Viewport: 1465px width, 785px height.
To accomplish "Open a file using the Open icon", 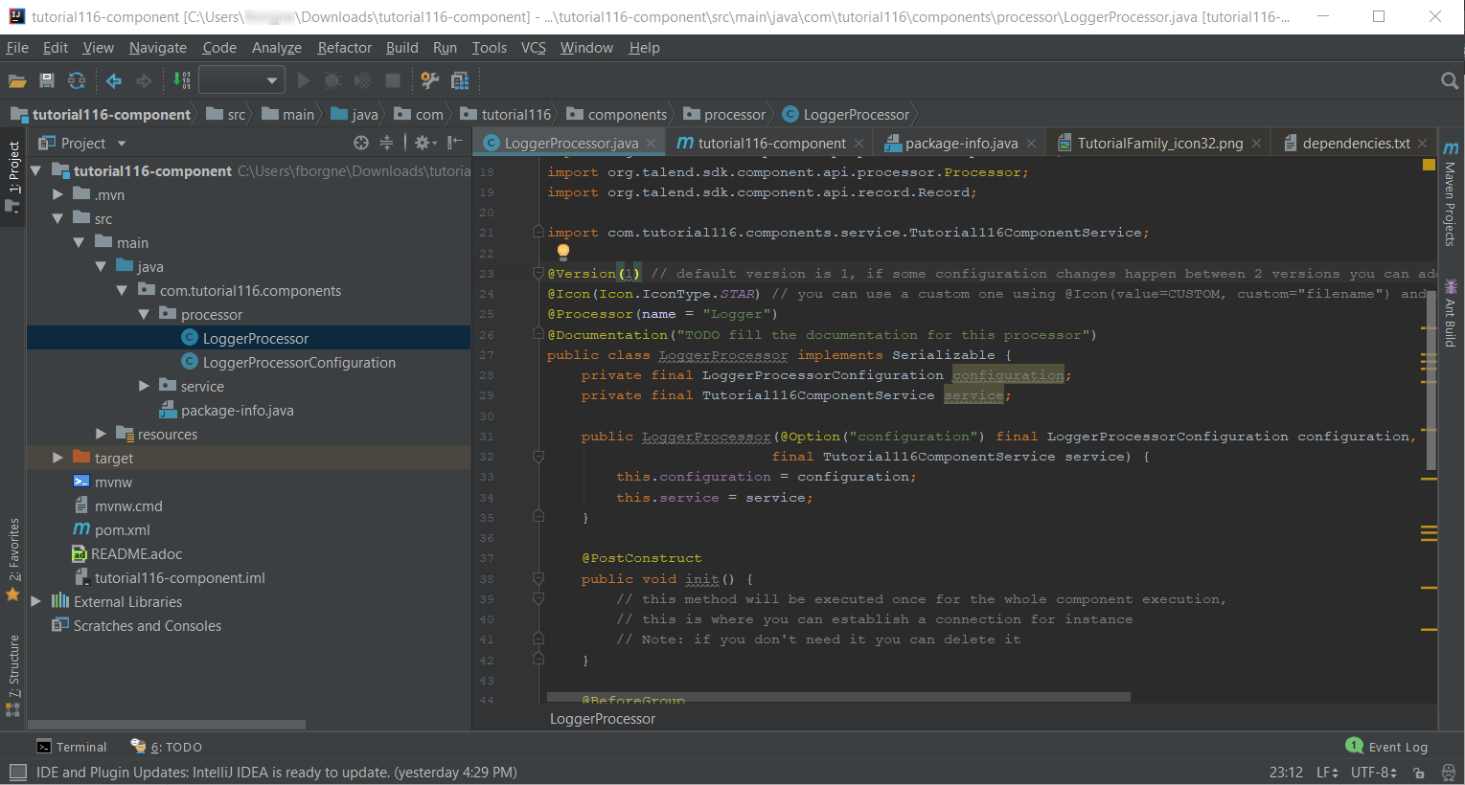I will (x=17, y=81).
